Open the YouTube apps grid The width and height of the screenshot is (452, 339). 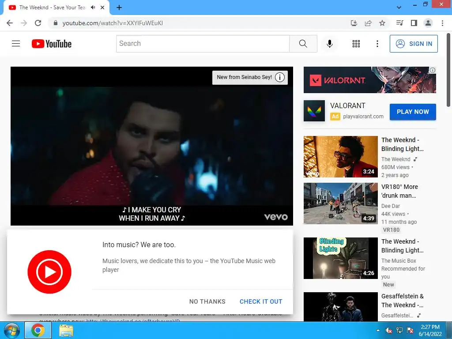pos(356,44)
